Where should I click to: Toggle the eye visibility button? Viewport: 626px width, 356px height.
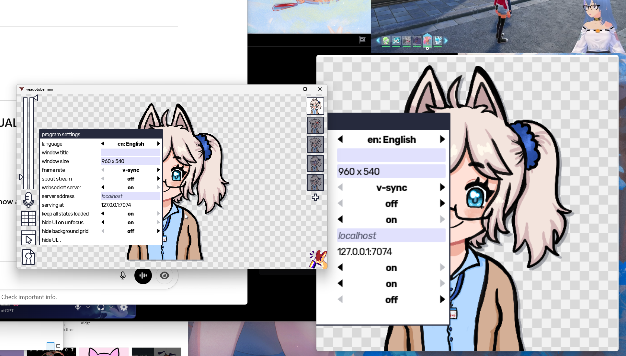coord(165,275)
